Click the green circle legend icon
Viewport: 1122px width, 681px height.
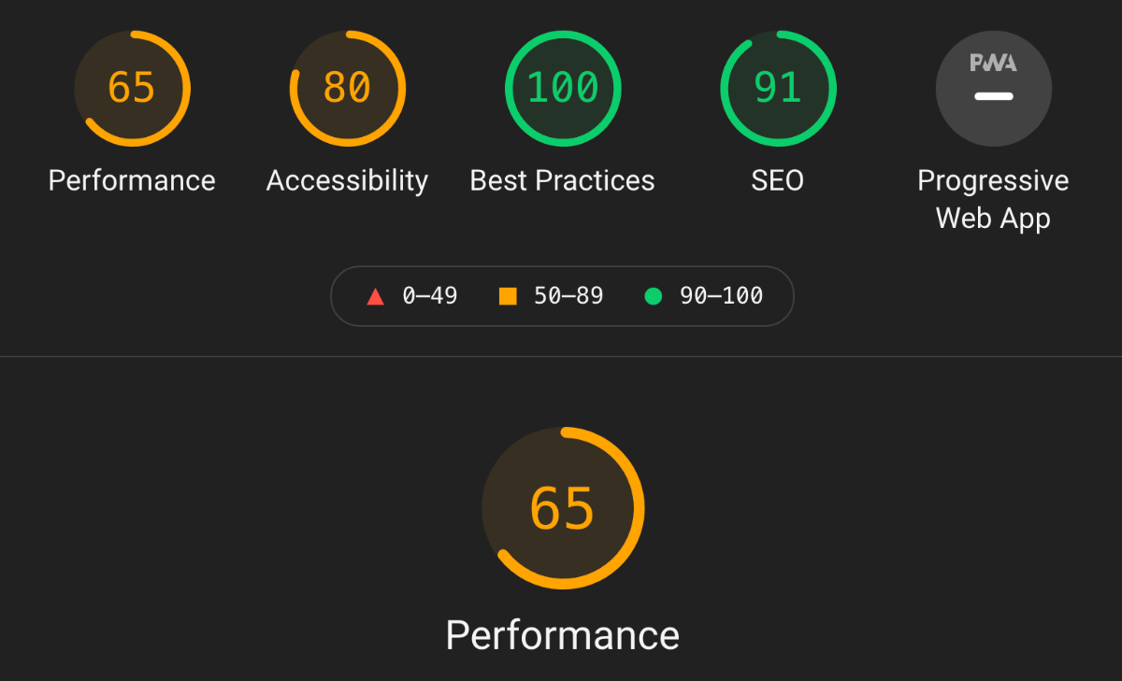tap(654, 297)
